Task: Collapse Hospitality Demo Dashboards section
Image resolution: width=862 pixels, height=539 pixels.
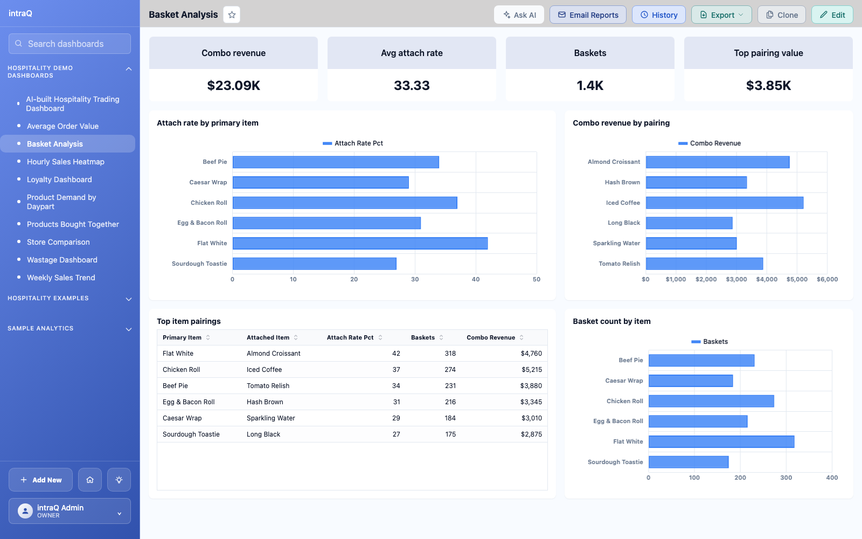Action: tap(129, 69)
